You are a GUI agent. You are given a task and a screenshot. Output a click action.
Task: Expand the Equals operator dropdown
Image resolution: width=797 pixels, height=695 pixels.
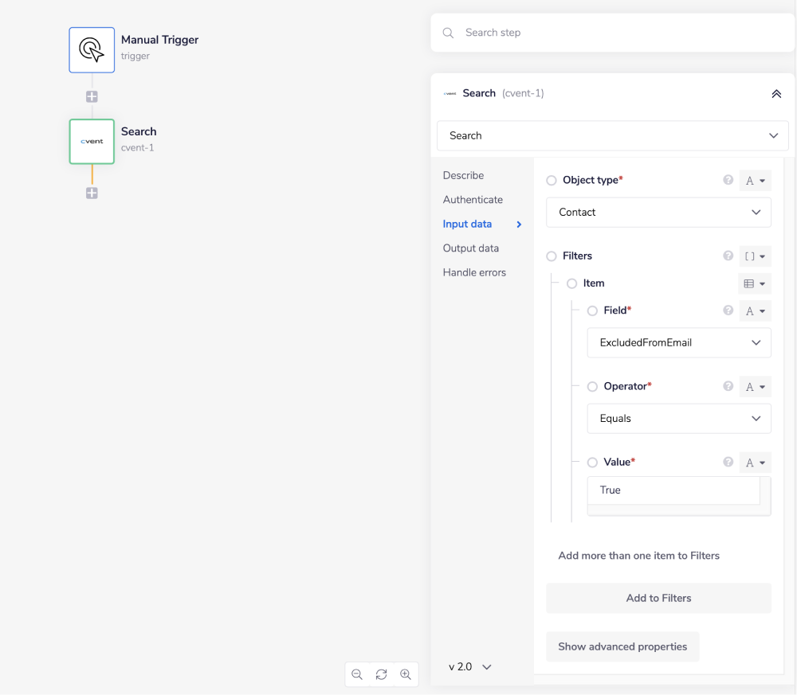[678, 419]
